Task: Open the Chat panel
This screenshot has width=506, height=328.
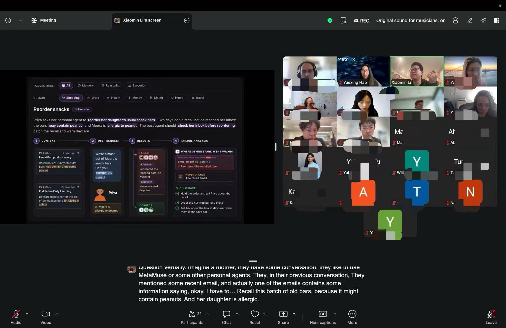Action: pyautogui.click(x=226, y=317)
